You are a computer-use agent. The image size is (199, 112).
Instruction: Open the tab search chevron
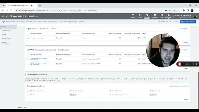[178, 5]
